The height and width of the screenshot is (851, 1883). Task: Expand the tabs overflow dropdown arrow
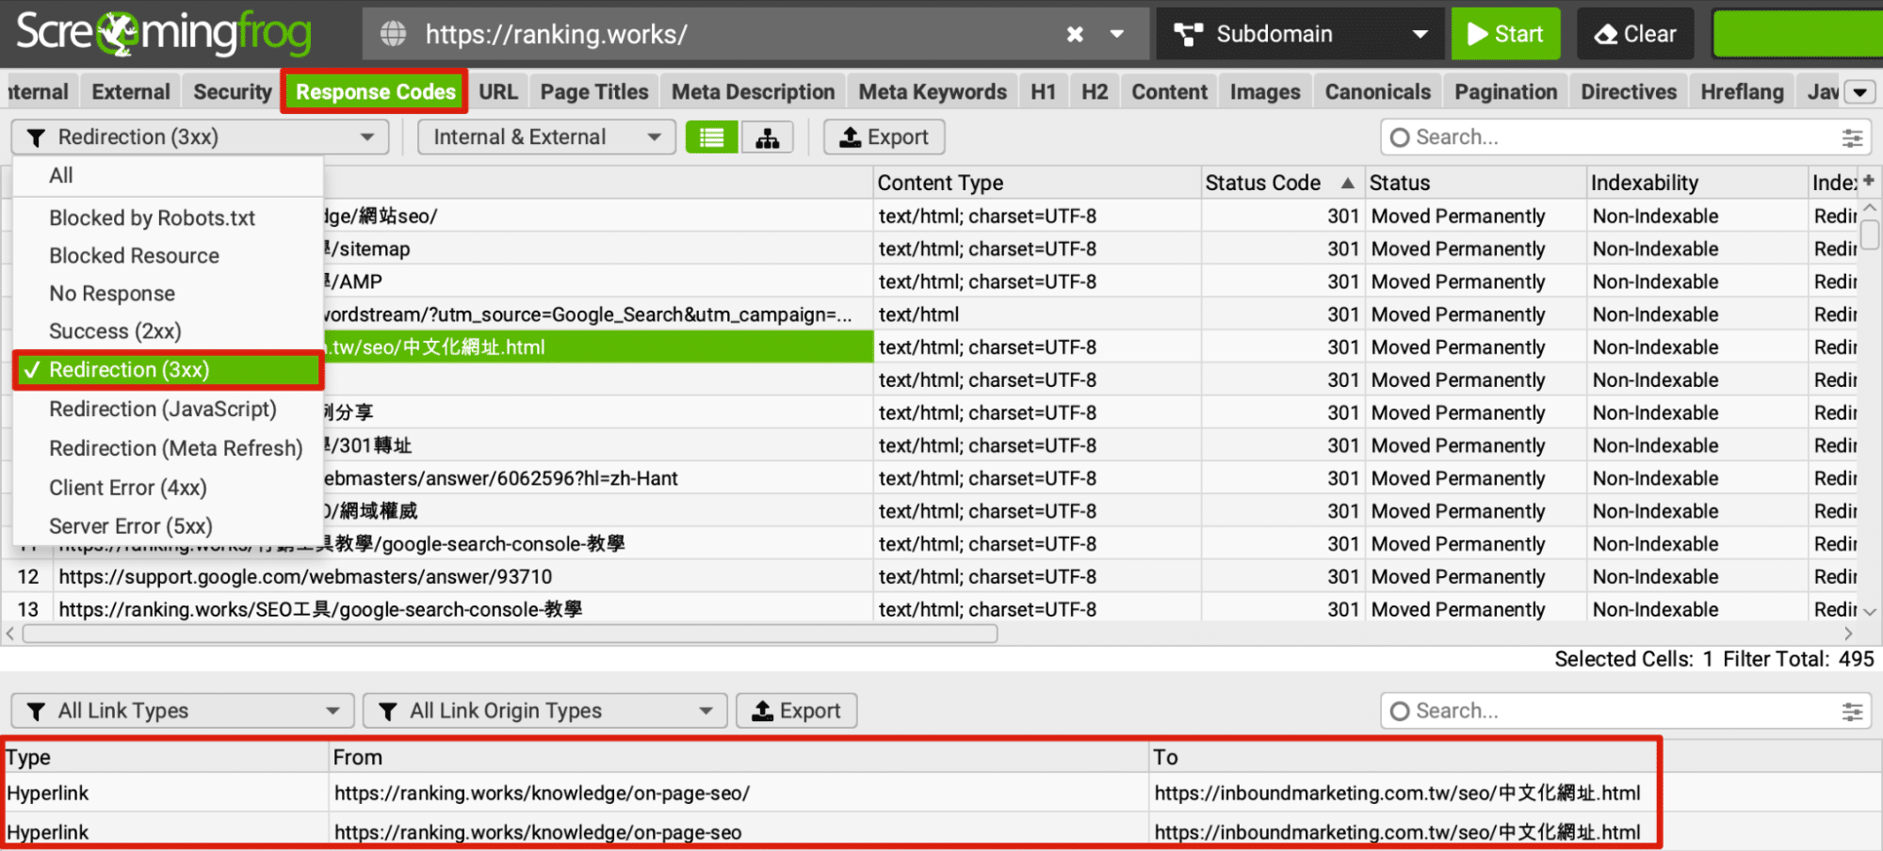(1859, 92)
